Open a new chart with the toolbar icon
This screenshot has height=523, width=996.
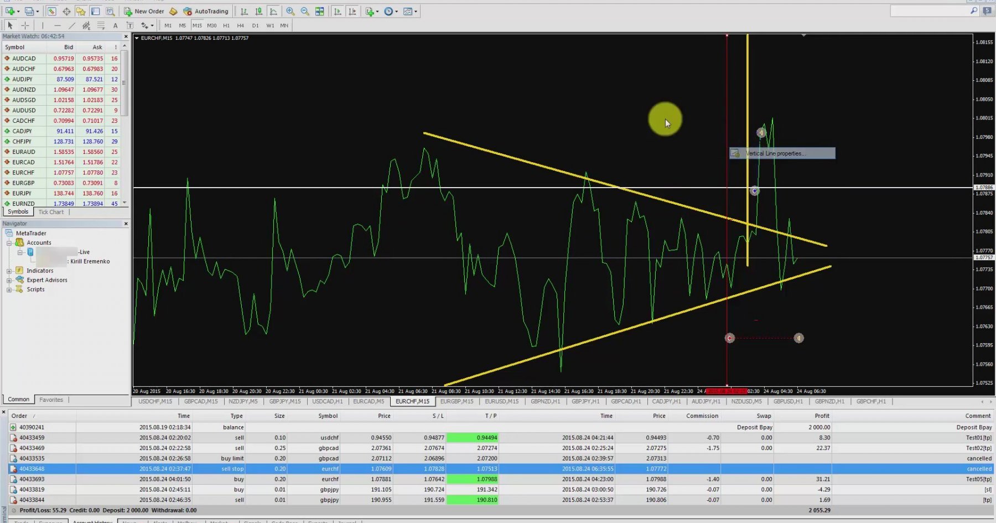(10, 11)
